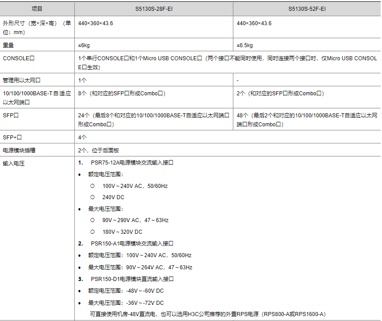Click the -48V～-60V DC rated range line
The width and height of the screenshot is (382, 321).
click(126, 291)
